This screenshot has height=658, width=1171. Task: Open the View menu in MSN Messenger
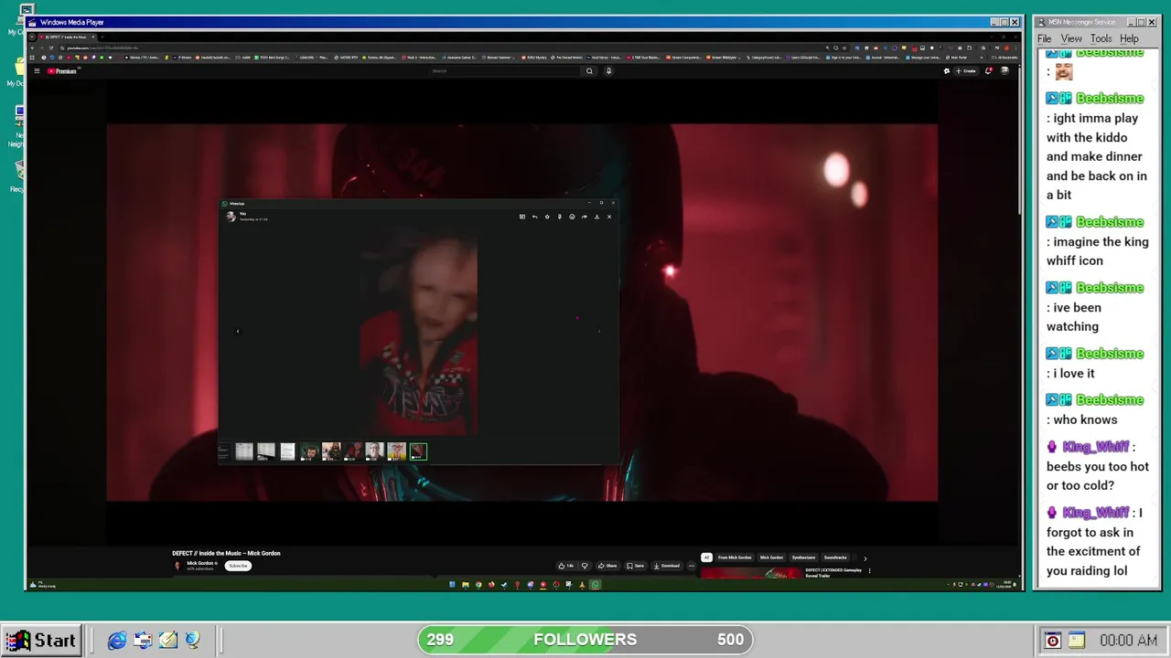coord(1071,38)
